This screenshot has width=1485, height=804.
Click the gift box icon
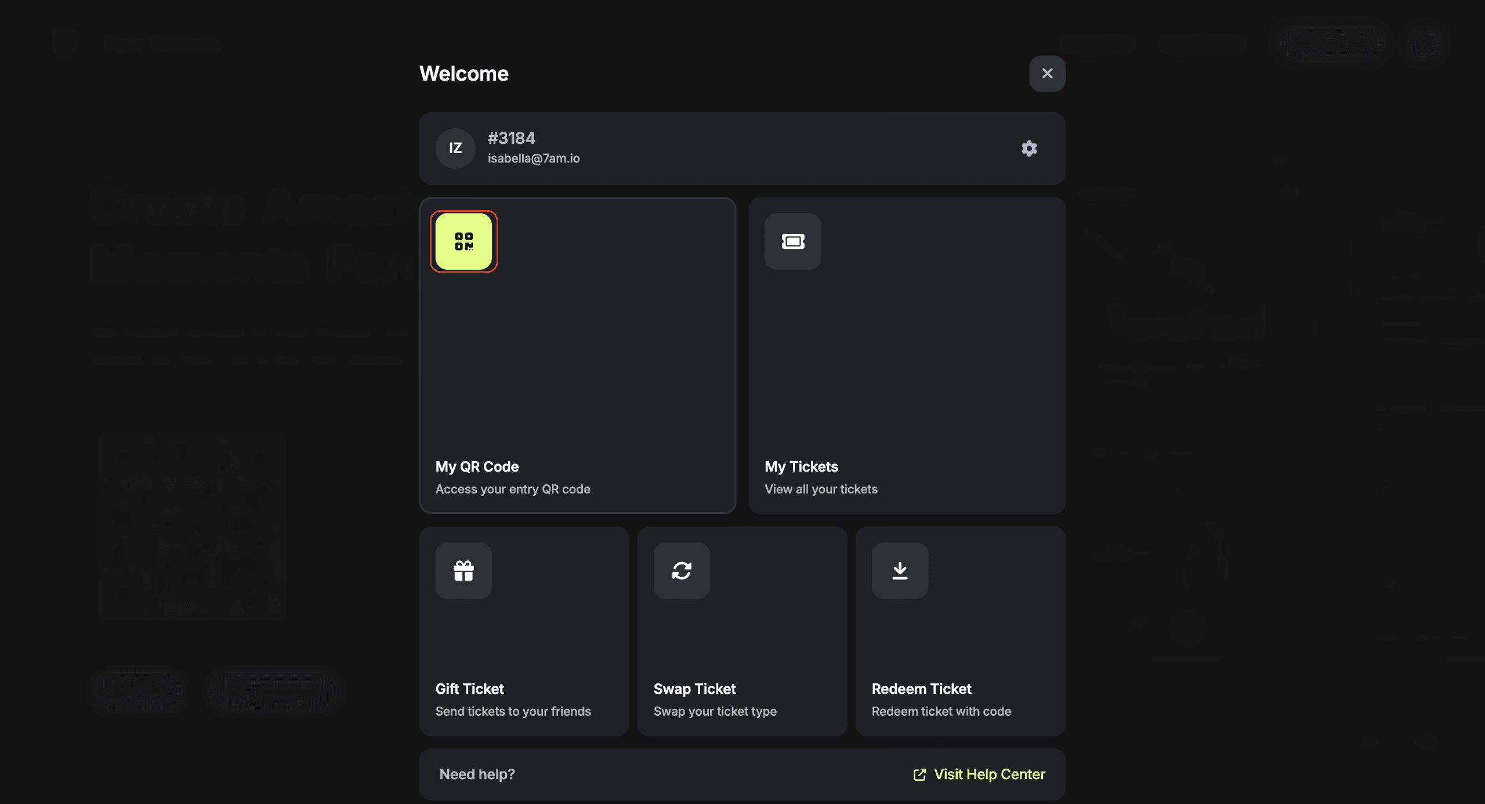click(463, 571)
